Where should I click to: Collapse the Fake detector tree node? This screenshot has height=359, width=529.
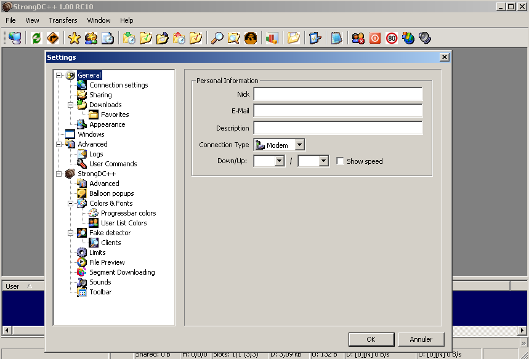[70, 233]
